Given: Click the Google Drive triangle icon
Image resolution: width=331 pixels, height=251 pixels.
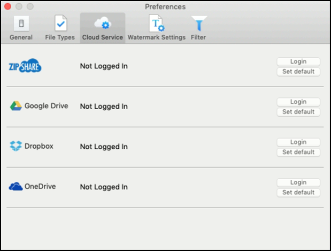Looking at the screenshot, I should click(16, 105).
